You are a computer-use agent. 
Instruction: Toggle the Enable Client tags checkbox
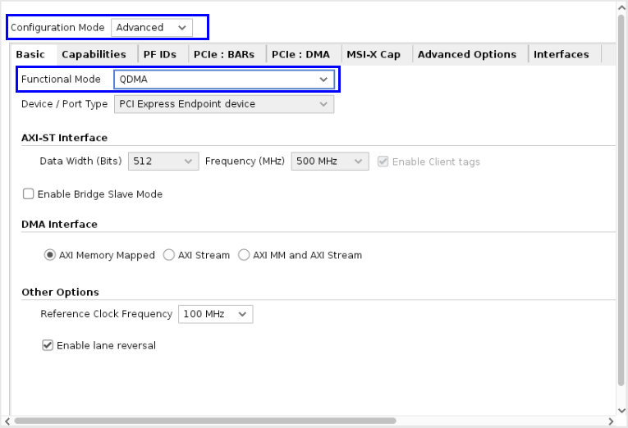point(383,162)
